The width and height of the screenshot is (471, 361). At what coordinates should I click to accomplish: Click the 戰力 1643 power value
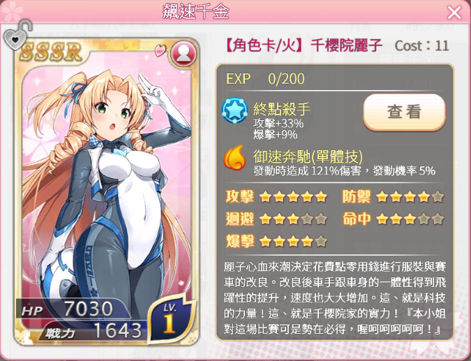[118, 331]
